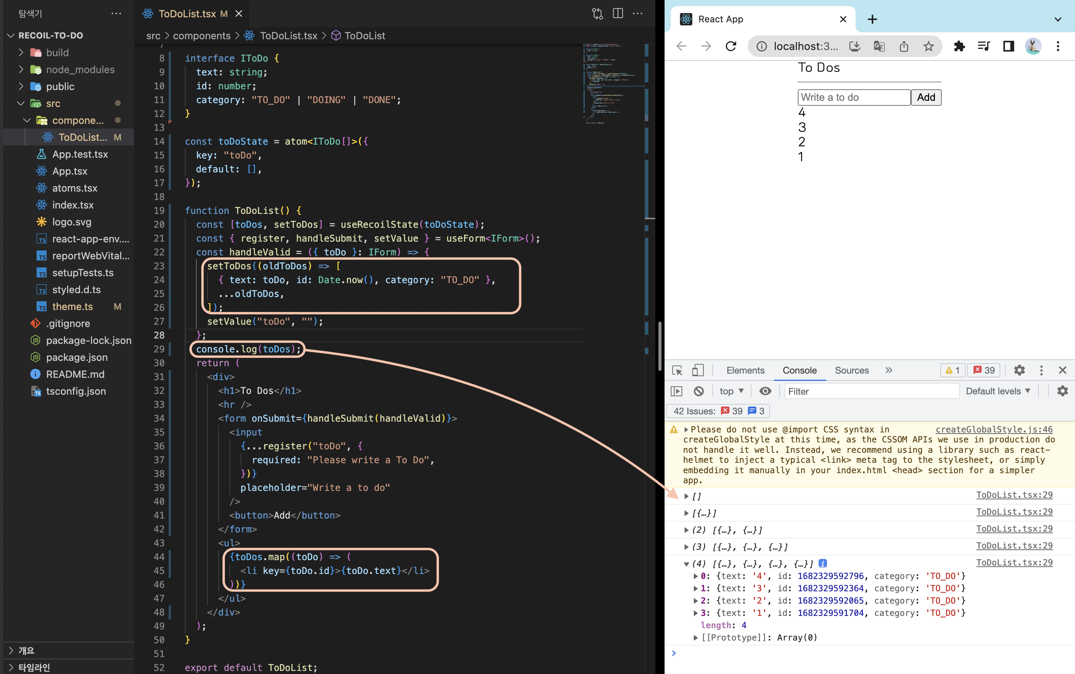Toggle console live expression eye icon

click(x=765, y=391)
